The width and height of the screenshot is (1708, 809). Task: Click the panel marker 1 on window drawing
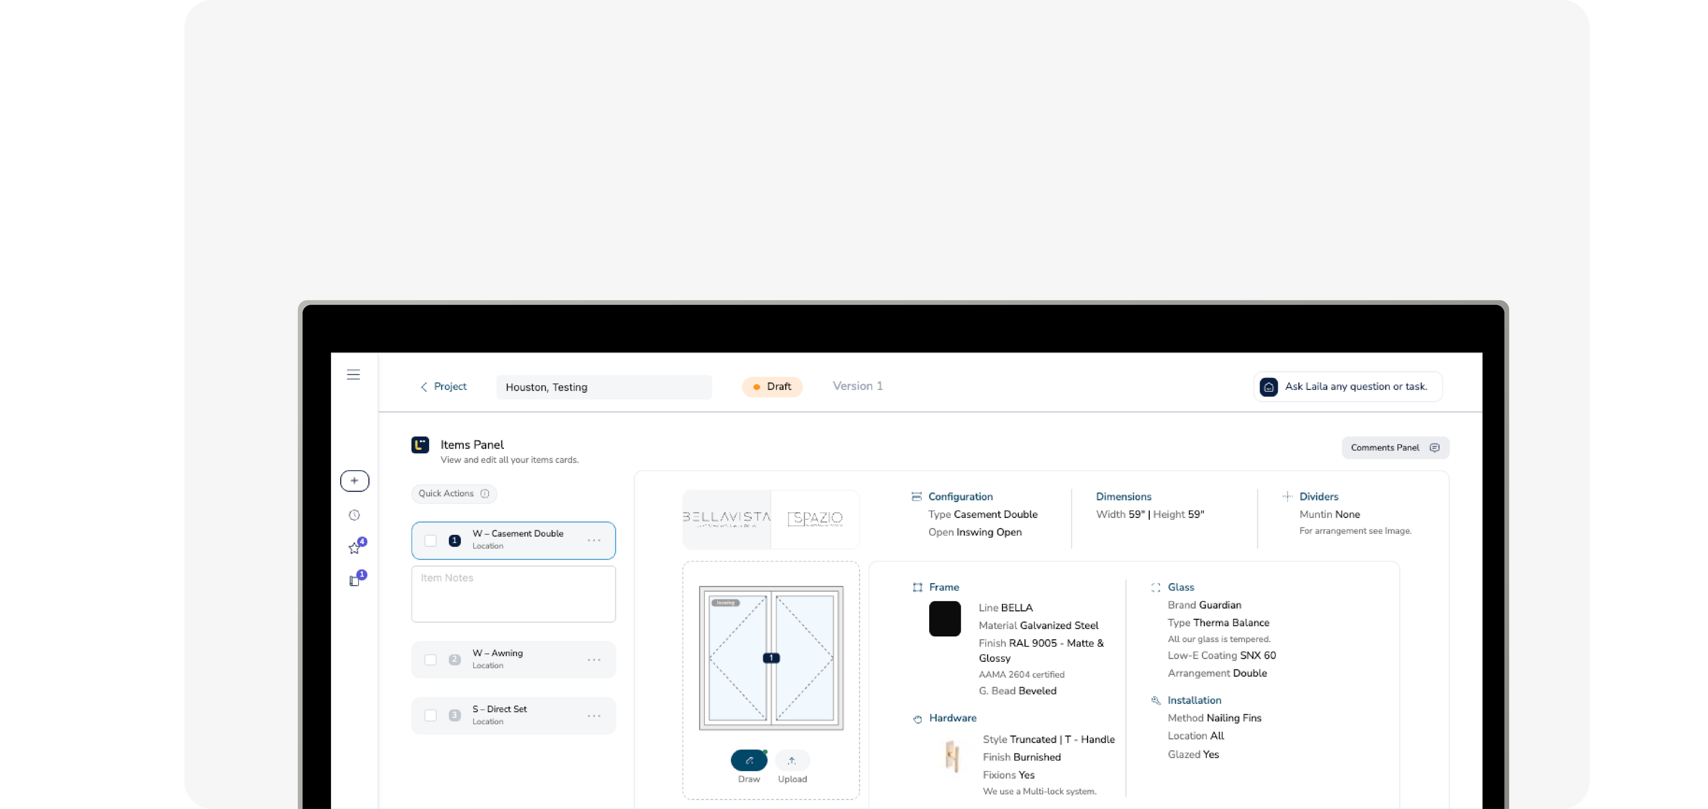pos(771,658)
